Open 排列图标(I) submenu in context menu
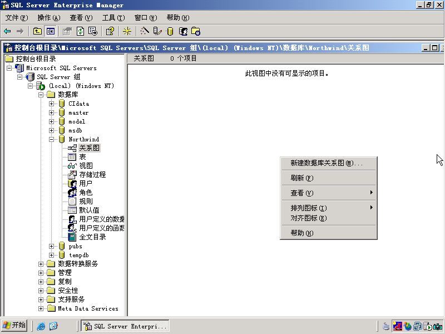 [x=328, y=208]
